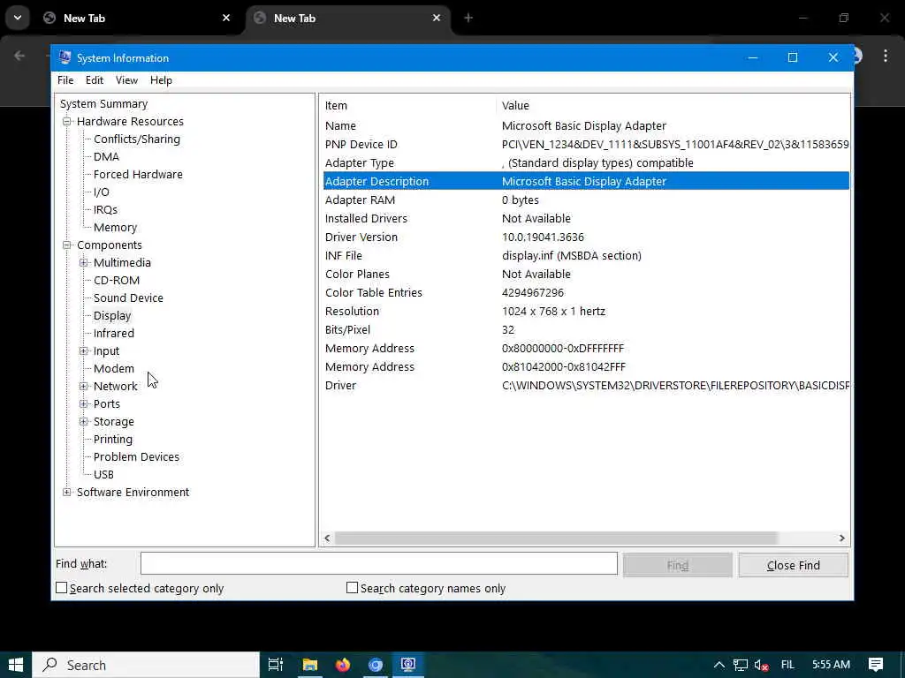
Task: Select Forced Hardware category
Action: click(138, 174)
